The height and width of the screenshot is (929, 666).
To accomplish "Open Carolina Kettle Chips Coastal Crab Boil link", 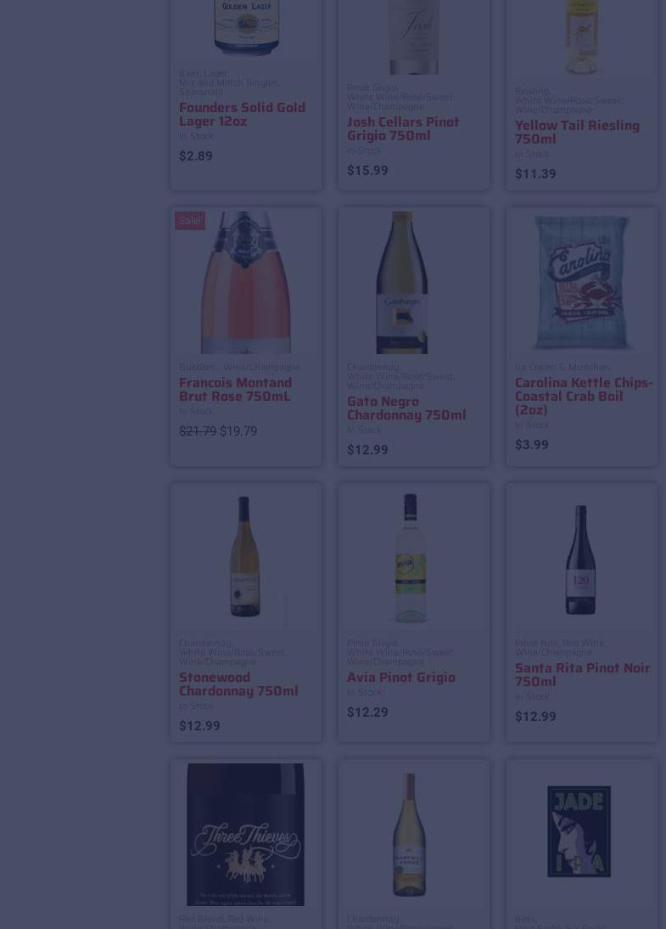I will tap(584, 397).
